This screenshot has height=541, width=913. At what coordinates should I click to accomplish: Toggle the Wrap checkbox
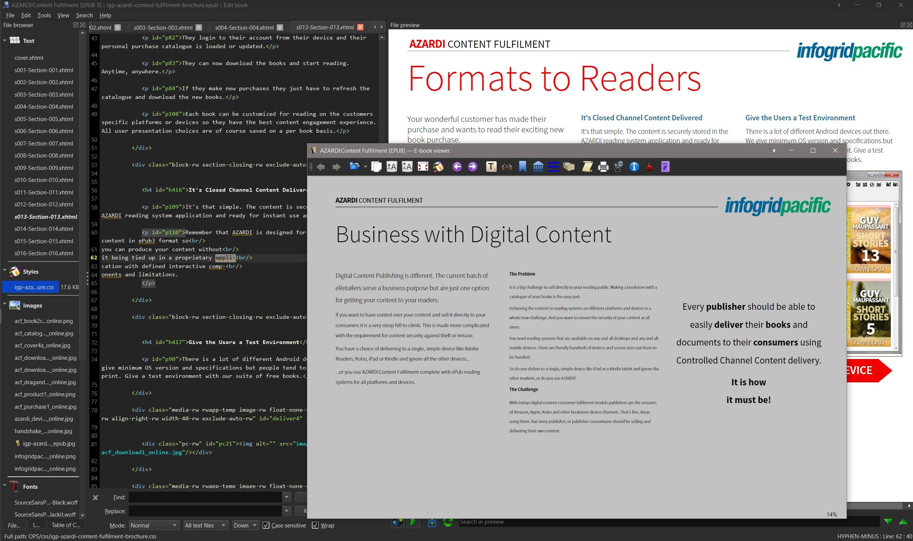[x=315, y=525]
